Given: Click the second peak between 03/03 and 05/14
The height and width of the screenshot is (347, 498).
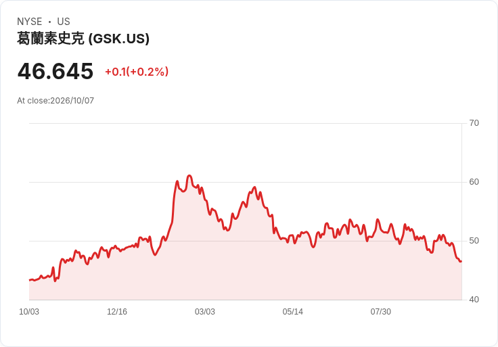Looking at the screenshot, I should point(254,187).
